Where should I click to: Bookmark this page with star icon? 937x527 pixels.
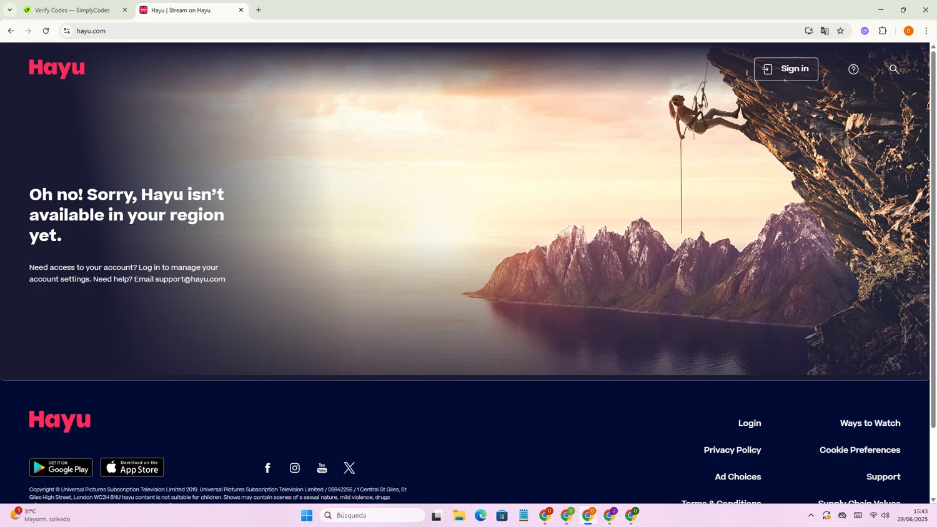click(x=840, y=31)
